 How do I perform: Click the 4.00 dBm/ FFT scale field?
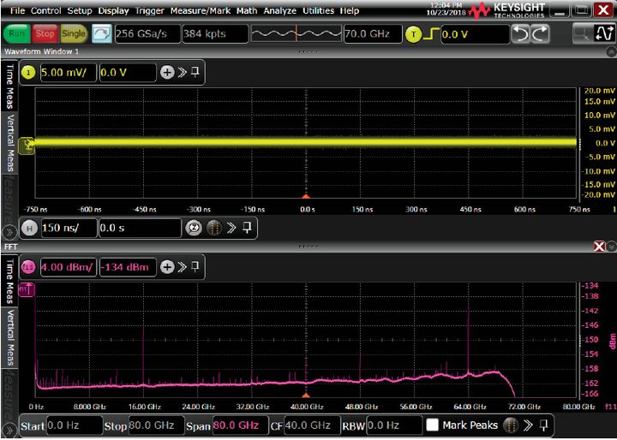click(x=68, y=267)
